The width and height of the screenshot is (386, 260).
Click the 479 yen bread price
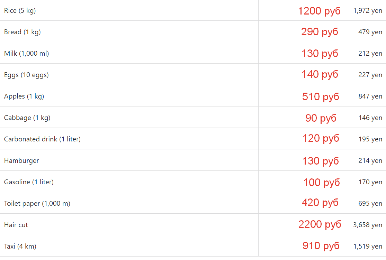click(370, 32)
